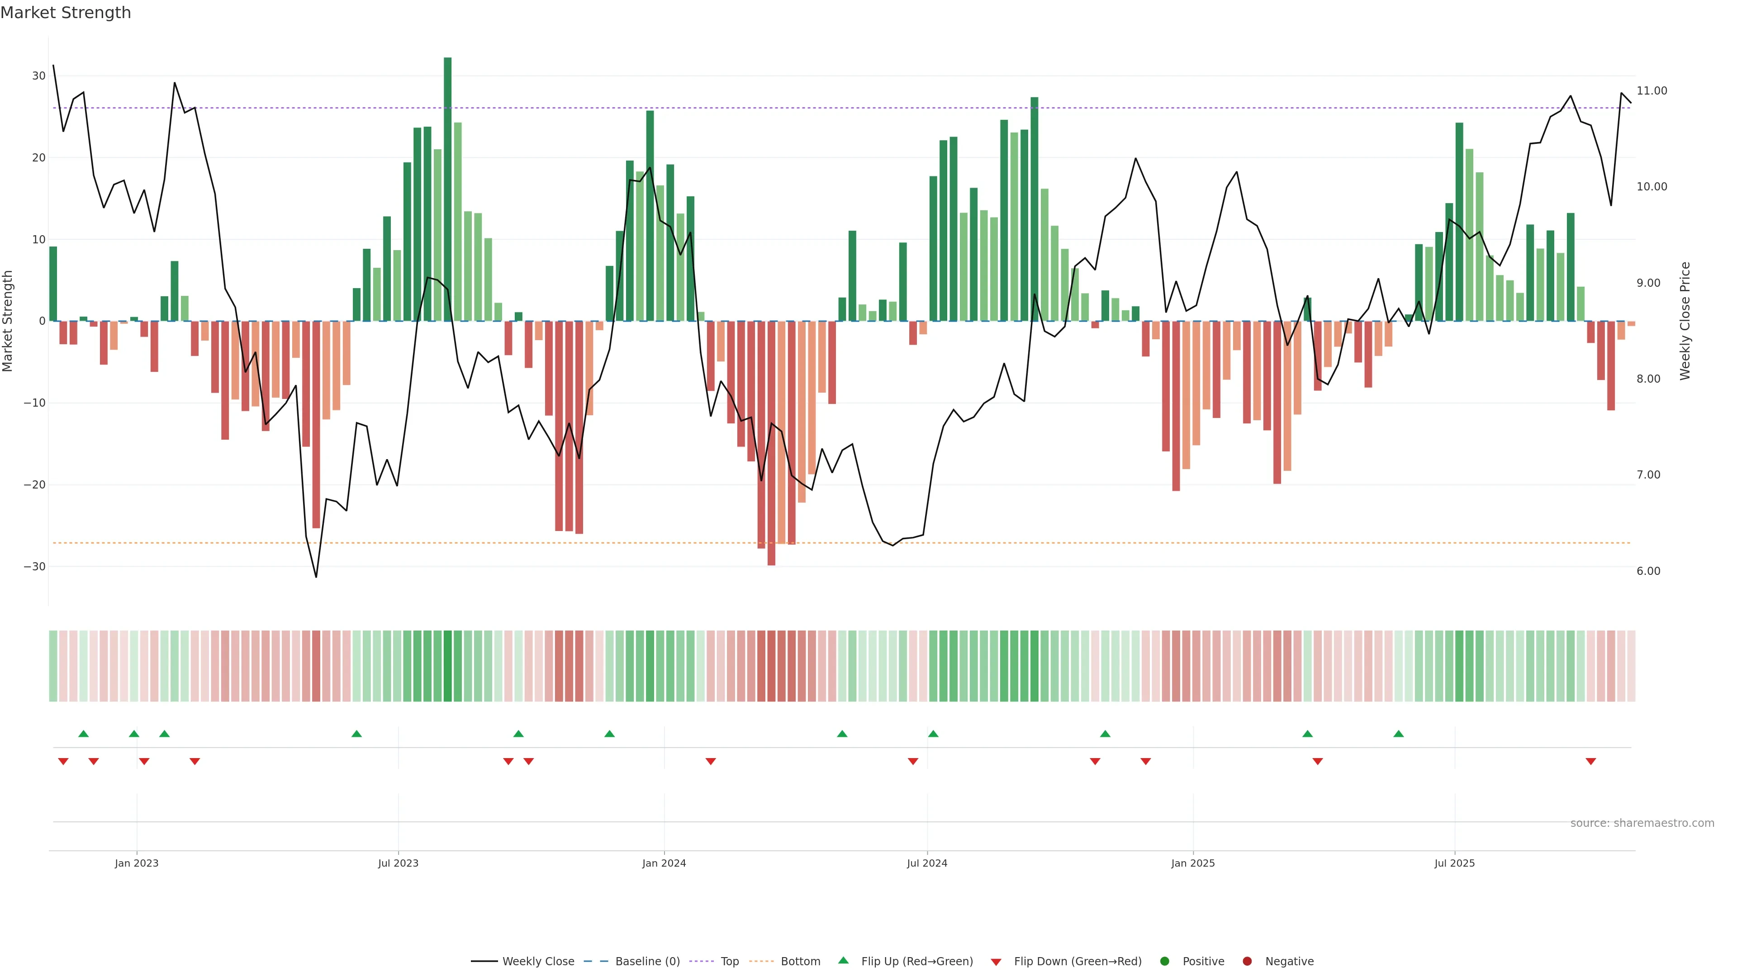Click Flip Up green triangle legend icon

(x=843, y=960)
